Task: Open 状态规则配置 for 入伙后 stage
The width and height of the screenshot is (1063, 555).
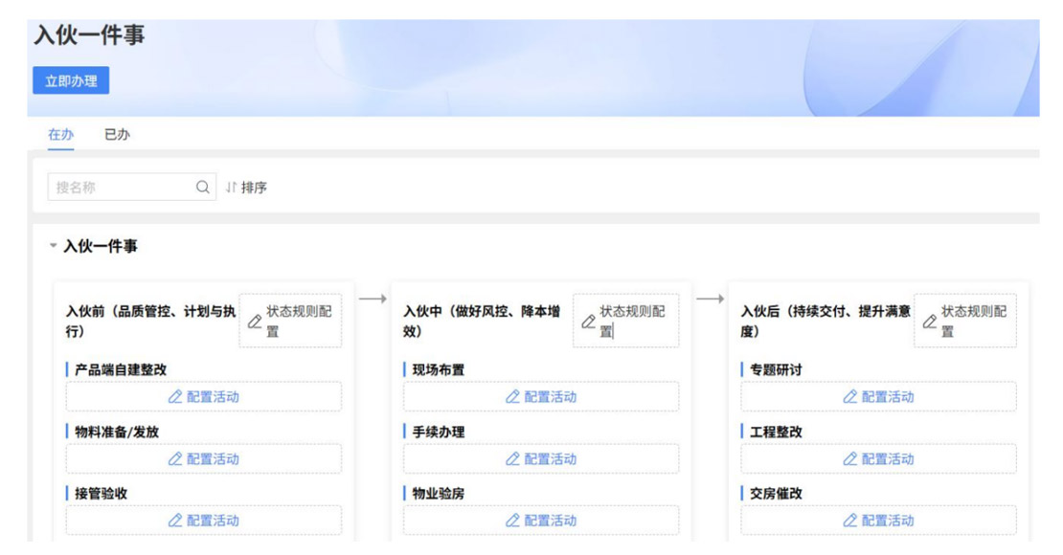Action: (965, 321)
